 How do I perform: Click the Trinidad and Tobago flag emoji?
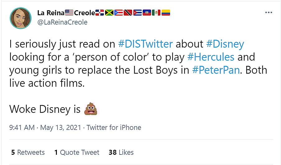pos(128,13)
